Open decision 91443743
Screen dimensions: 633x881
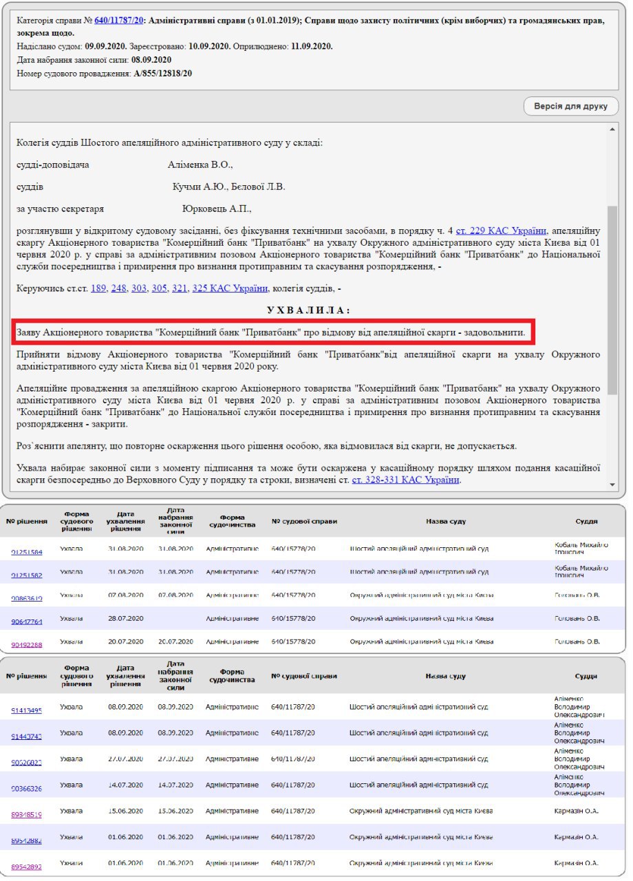coord(27,736)
